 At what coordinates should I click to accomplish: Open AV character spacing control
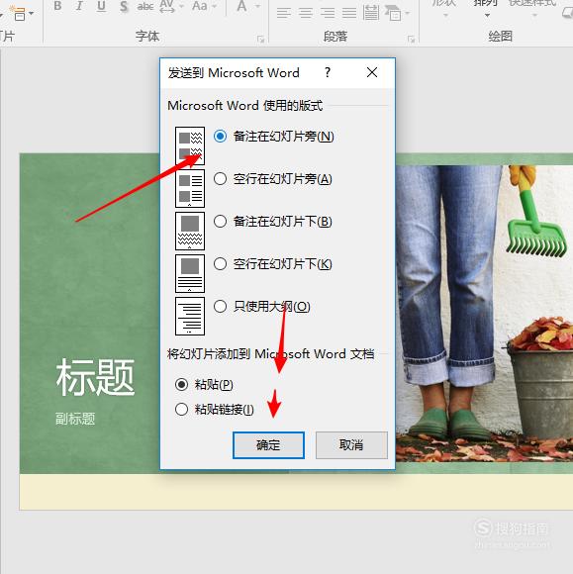(x=167, y=6)
